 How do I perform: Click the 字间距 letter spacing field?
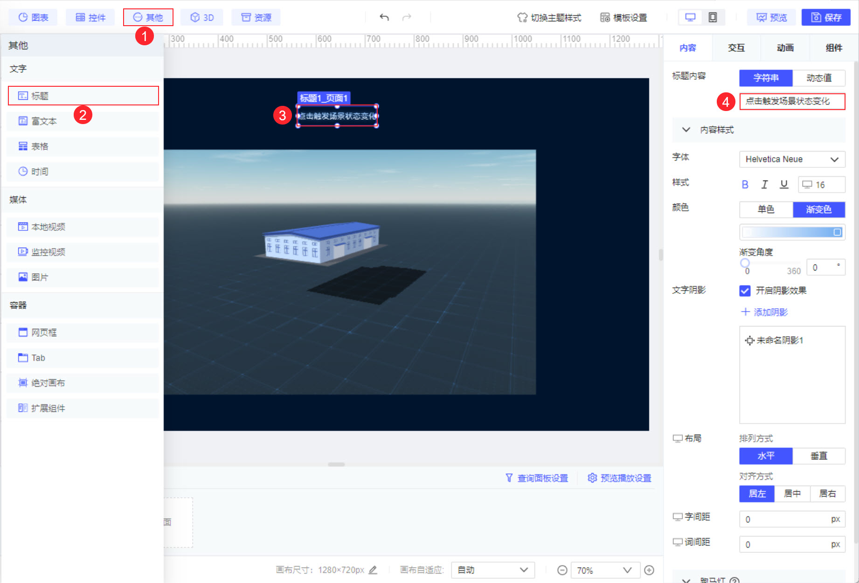[792, 519]
